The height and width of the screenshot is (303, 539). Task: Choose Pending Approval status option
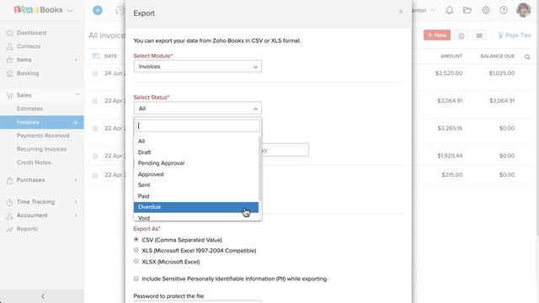pyautogui.click(x=196, y=163)
